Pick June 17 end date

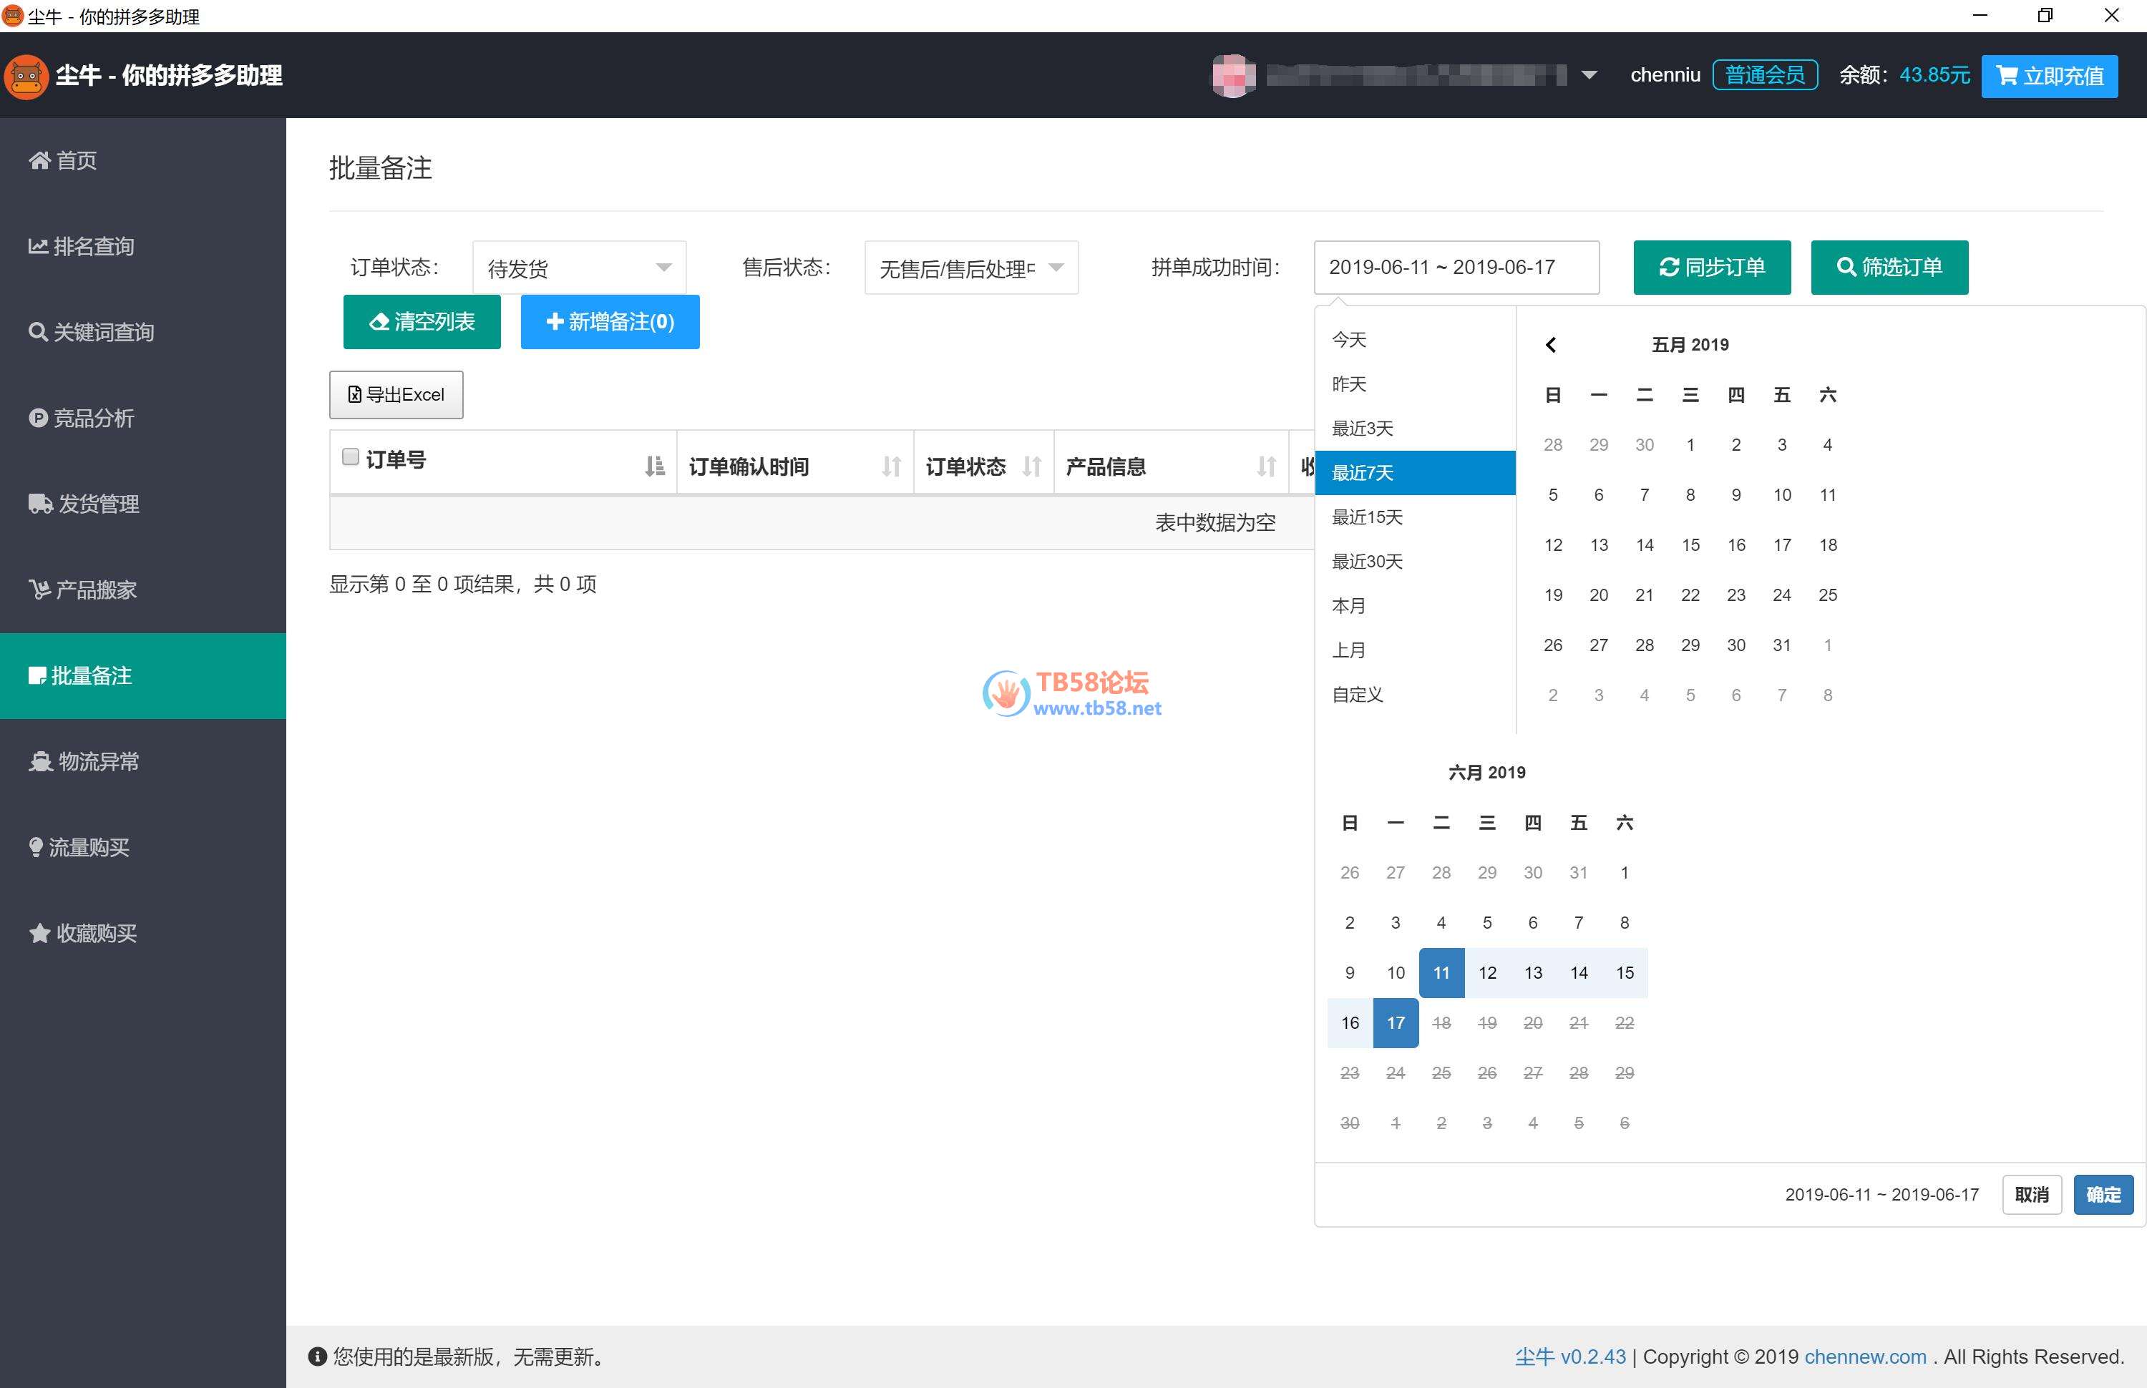click(1396, 1022)
